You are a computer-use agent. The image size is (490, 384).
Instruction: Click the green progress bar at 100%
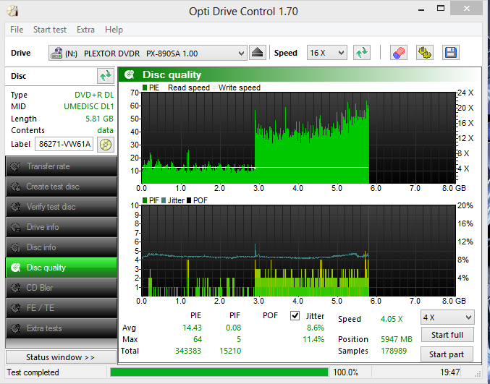pos(219,372)
